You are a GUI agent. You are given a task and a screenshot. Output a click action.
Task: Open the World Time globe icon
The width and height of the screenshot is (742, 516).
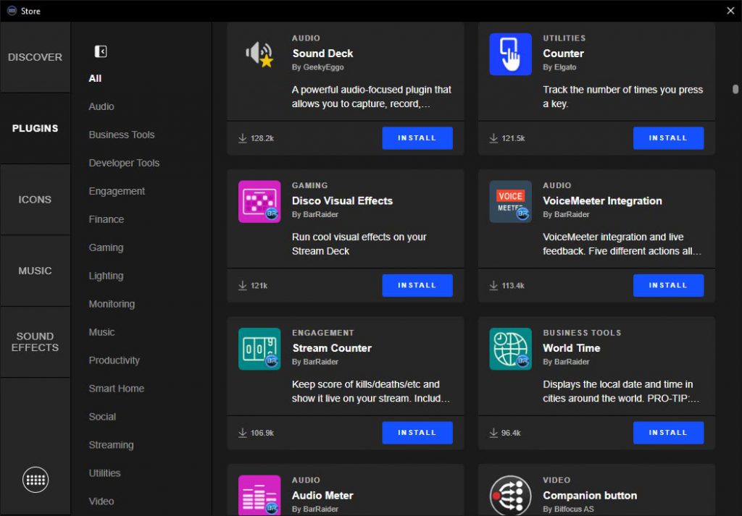point(510,349)
